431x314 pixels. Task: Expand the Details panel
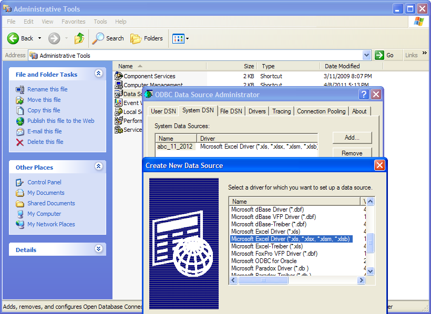click(98, 248)
